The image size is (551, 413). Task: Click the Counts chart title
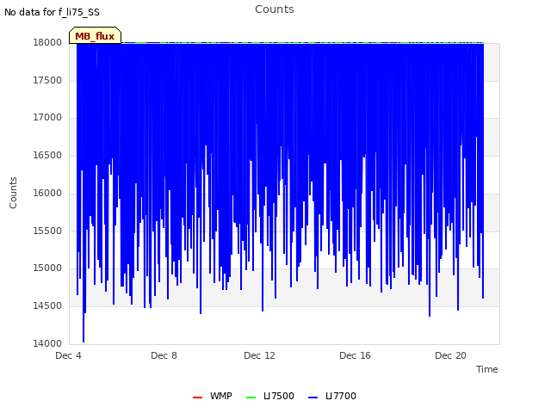(x=275, y=9)
